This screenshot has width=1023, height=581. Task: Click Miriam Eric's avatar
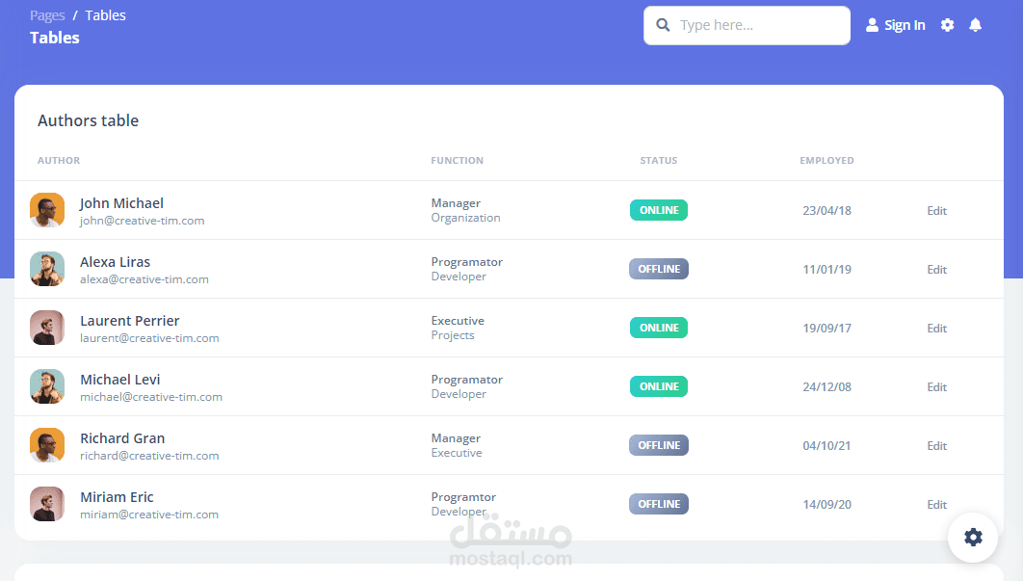point(47,504)
